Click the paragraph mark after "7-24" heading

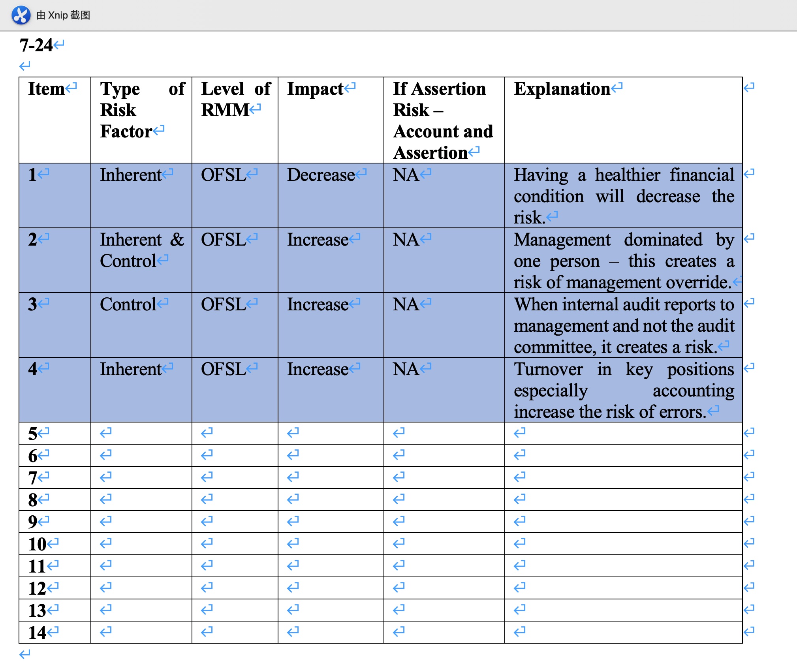click(58, 45)
